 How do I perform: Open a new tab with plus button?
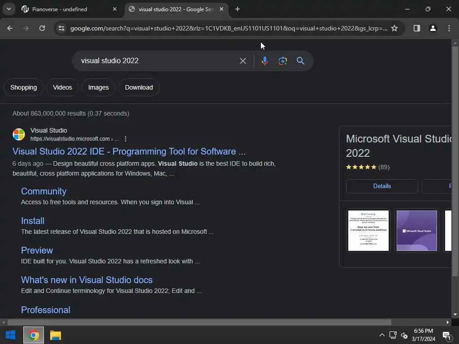238,9
